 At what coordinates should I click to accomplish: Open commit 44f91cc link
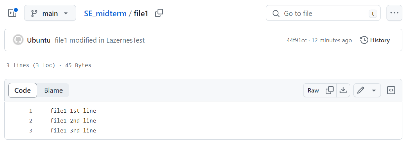[x=297, y=40]
